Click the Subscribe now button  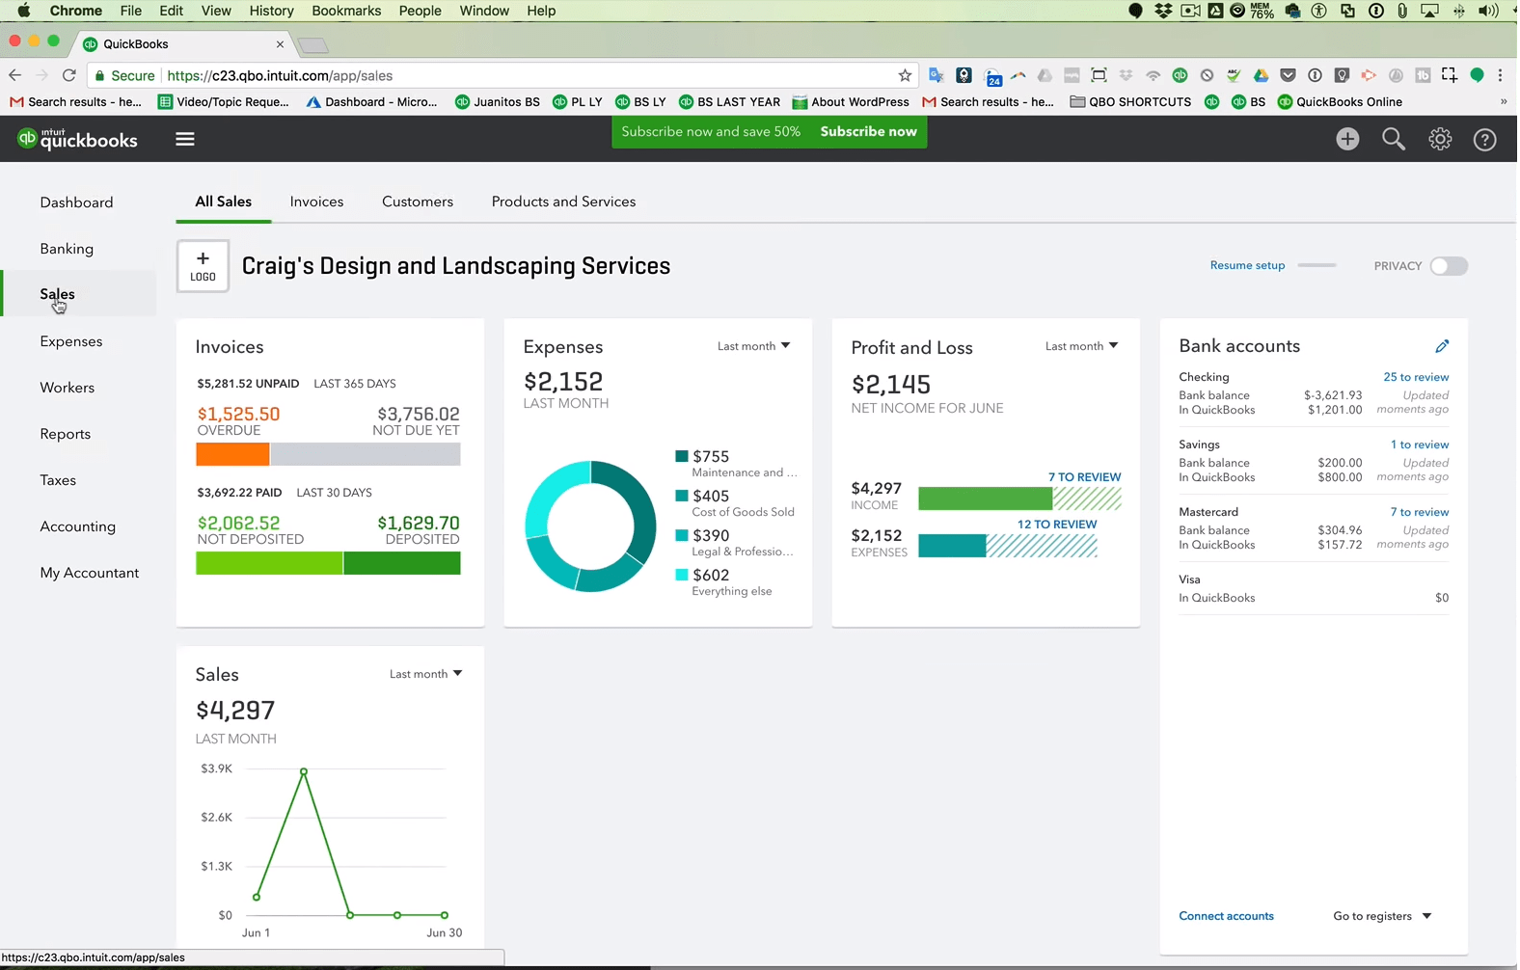[x=868, y=131]
